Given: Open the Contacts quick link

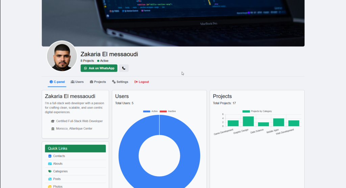Looking at the screenshot, I should click(x=75, y=156).
